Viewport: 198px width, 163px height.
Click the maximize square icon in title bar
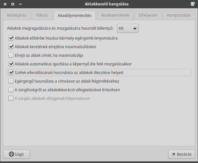[13, 4]
